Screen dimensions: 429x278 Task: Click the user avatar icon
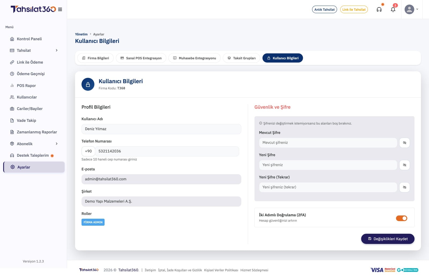[x=409, y=9]
